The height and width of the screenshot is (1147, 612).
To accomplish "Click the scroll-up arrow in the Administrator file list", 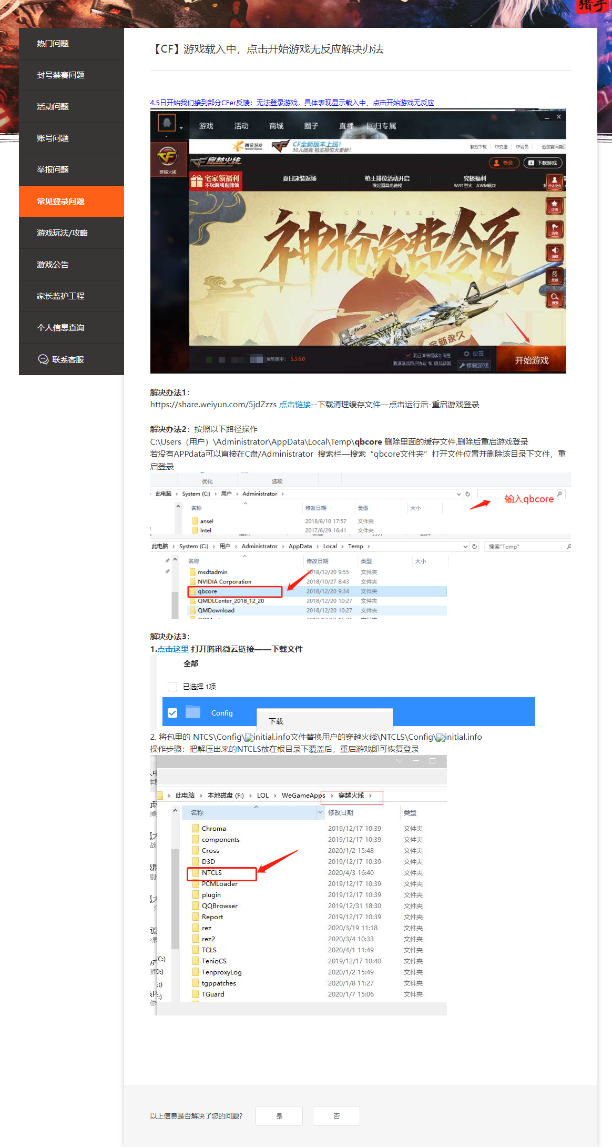I will 178,507.
